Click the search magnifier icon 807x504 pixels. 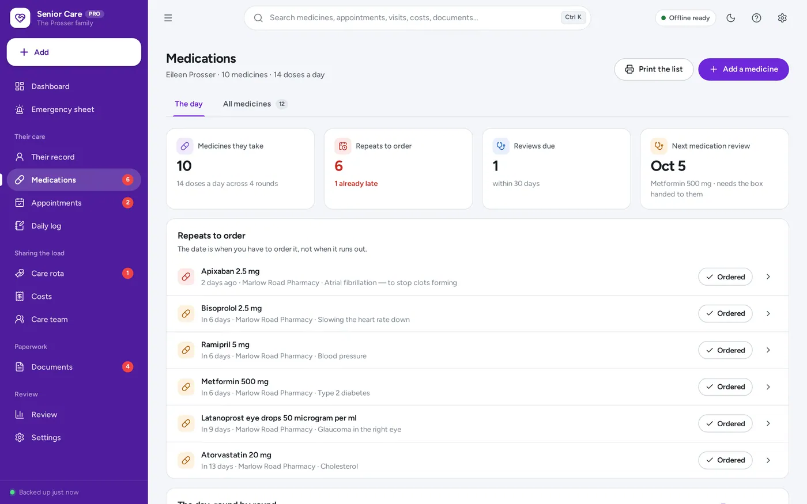pyautogui.click(x=258, y=18)
